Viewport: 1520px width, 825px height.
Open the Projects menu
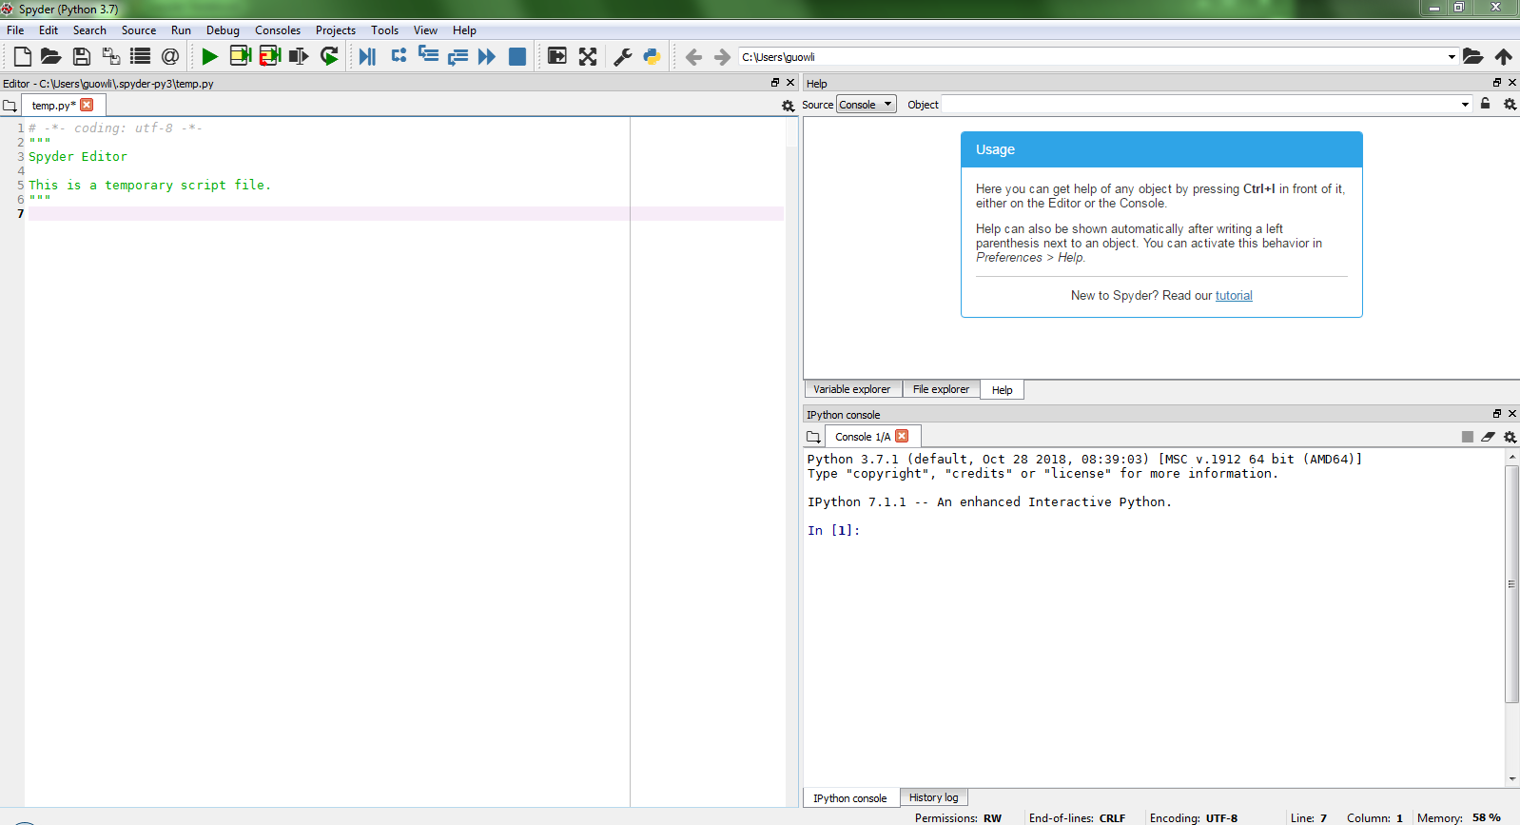pos(336,30)
